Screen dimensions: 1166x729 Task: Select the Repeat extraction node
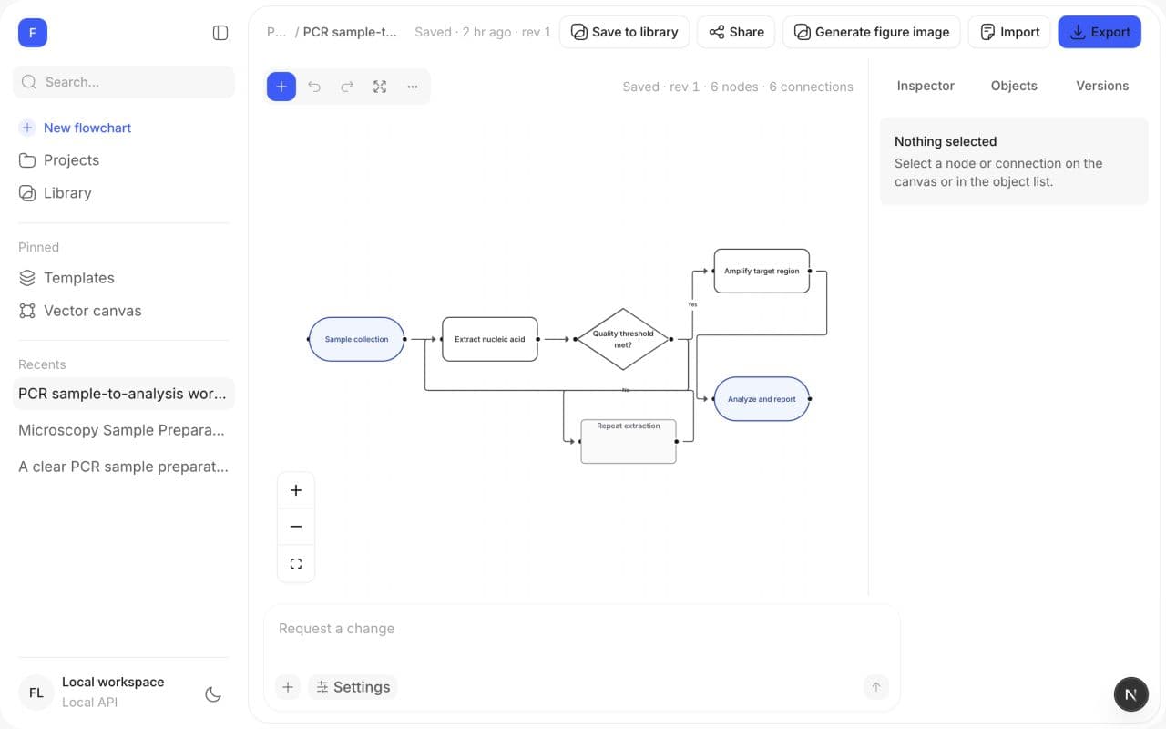[x=629, y=441]
